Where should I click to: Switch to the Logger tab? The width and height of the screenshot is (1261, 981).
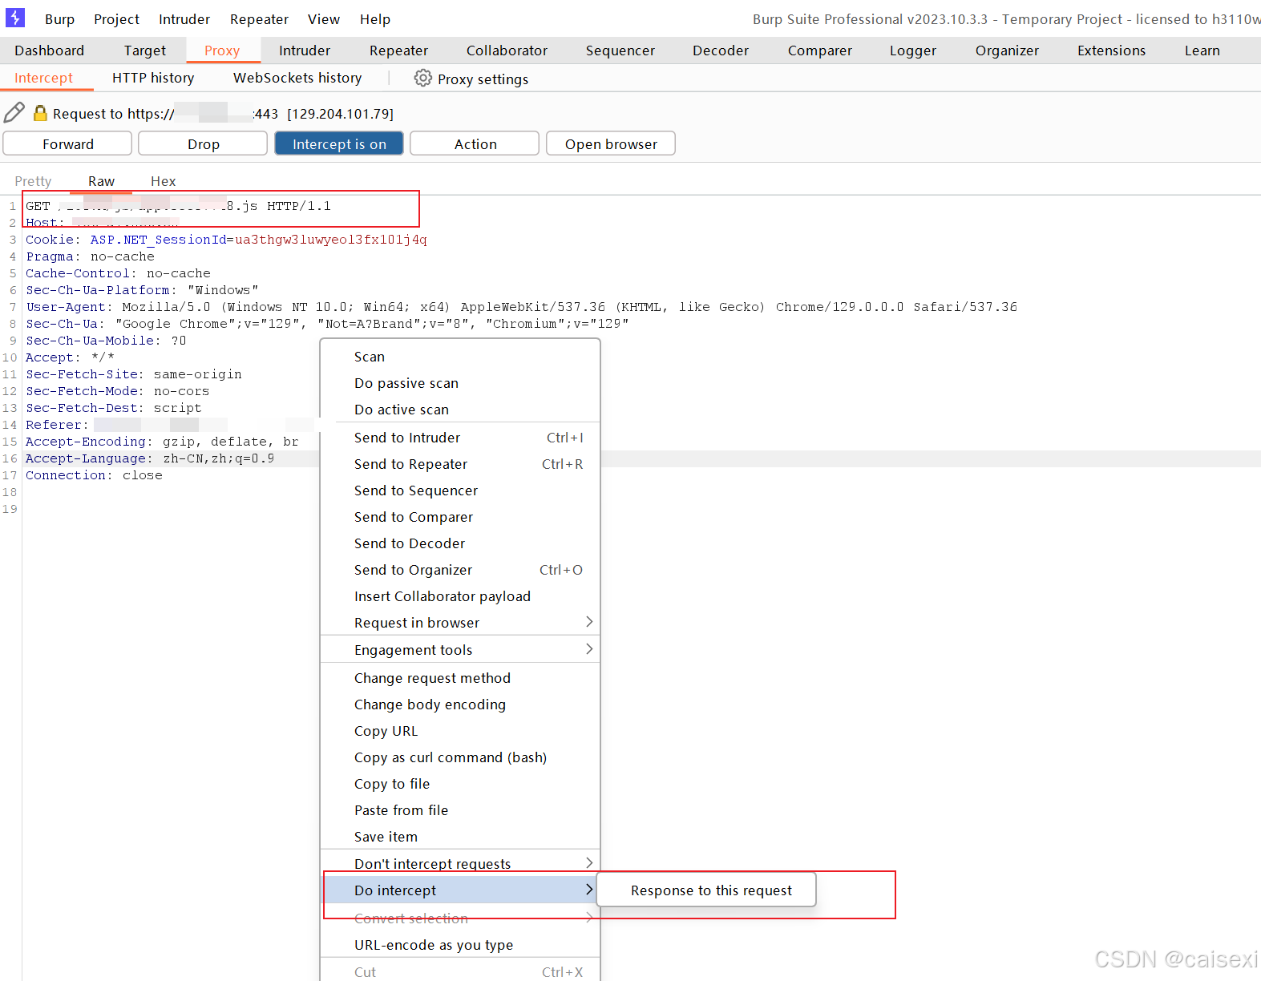(913, 50)
